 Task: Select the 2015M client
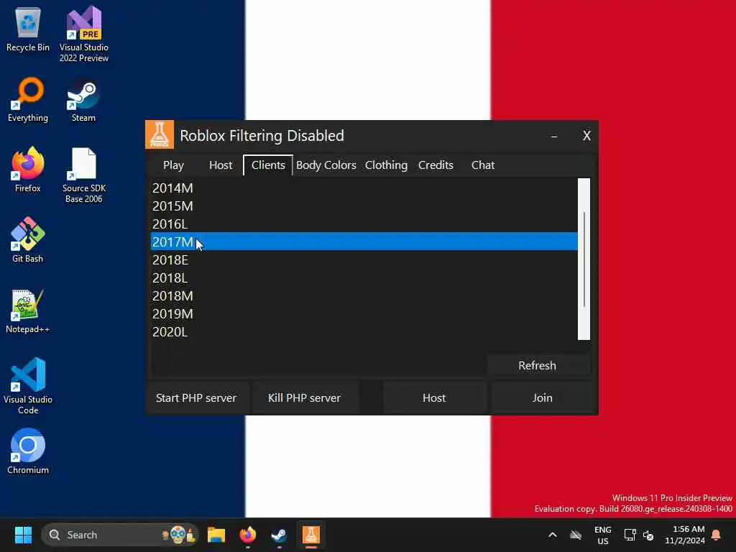click(364, 206)
